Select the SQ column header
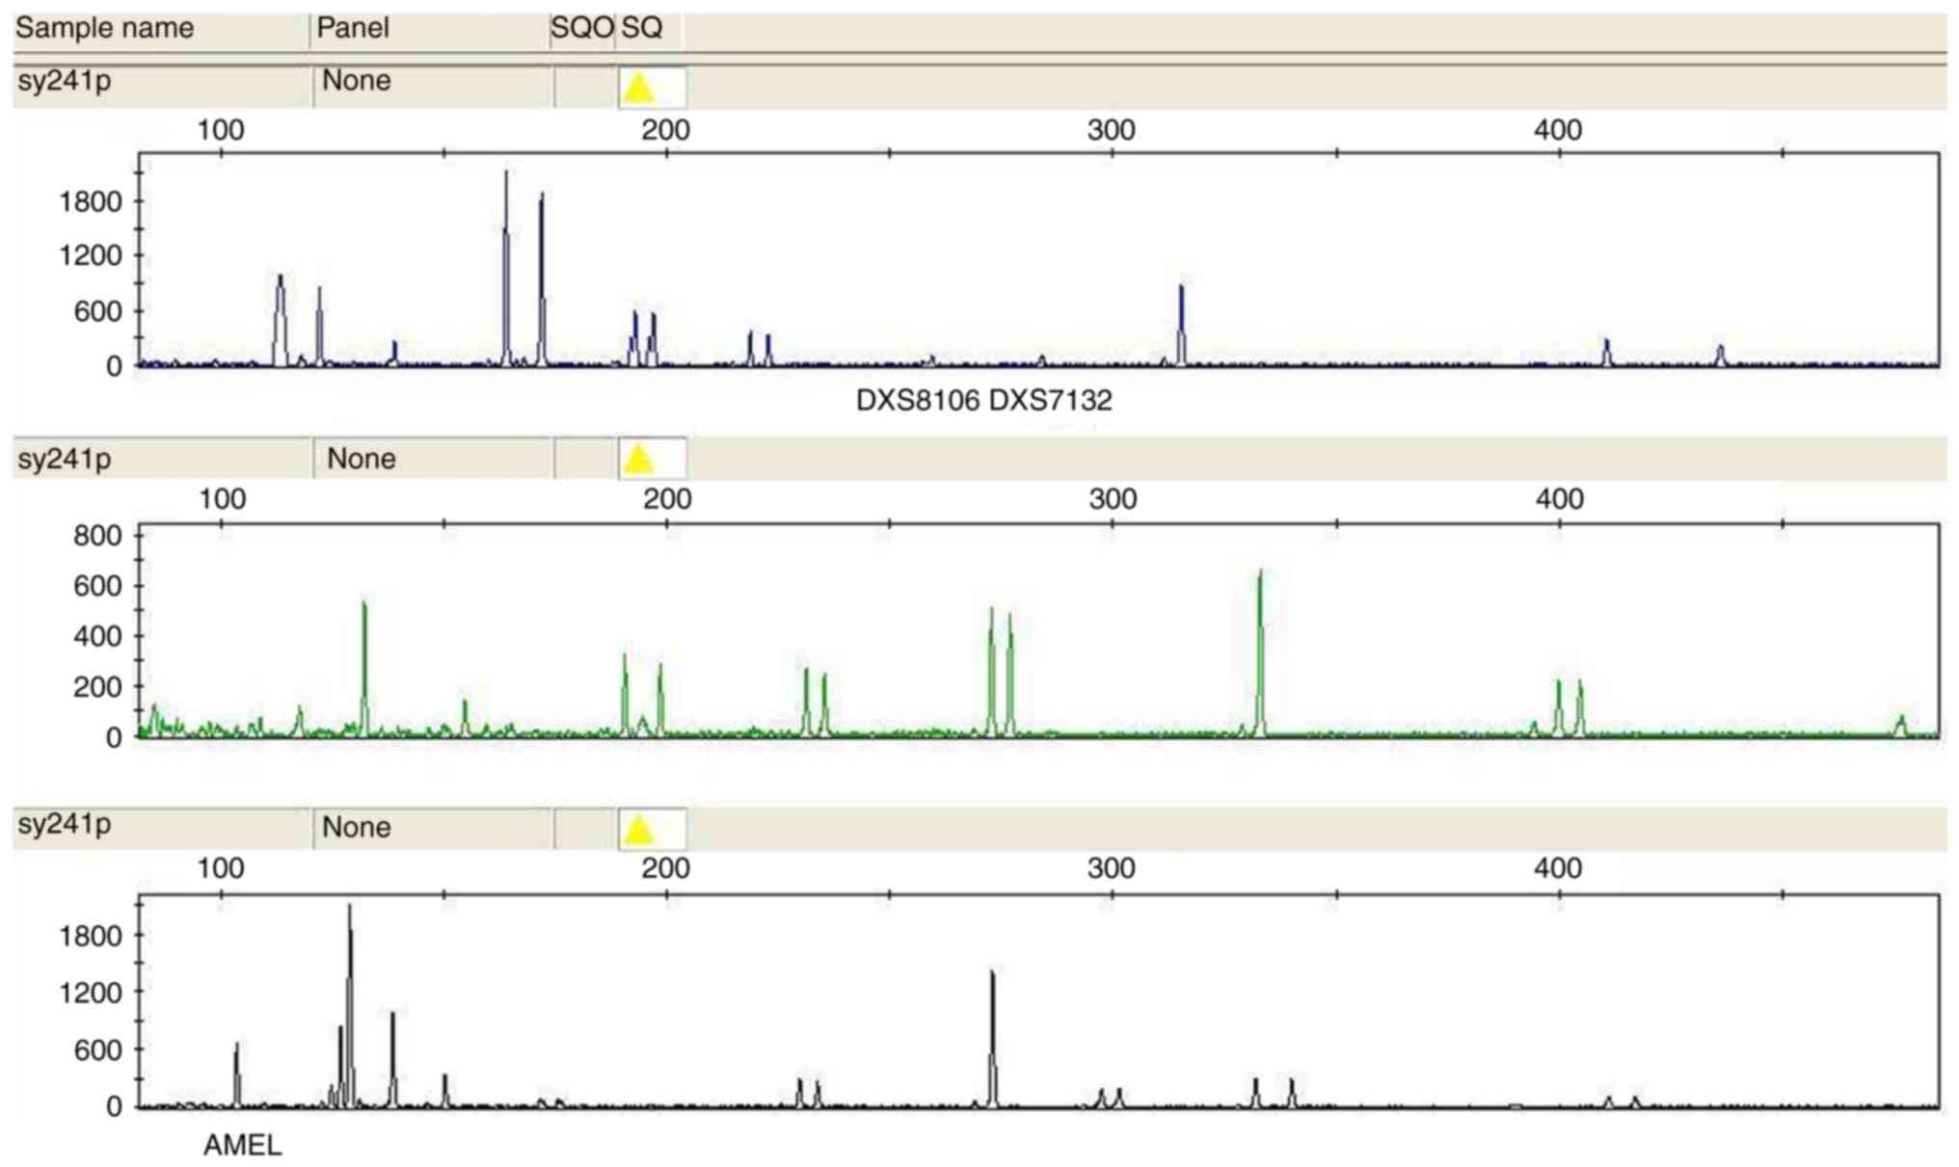This screenshot has width=1959, height=1167. [x=642, y=28]
